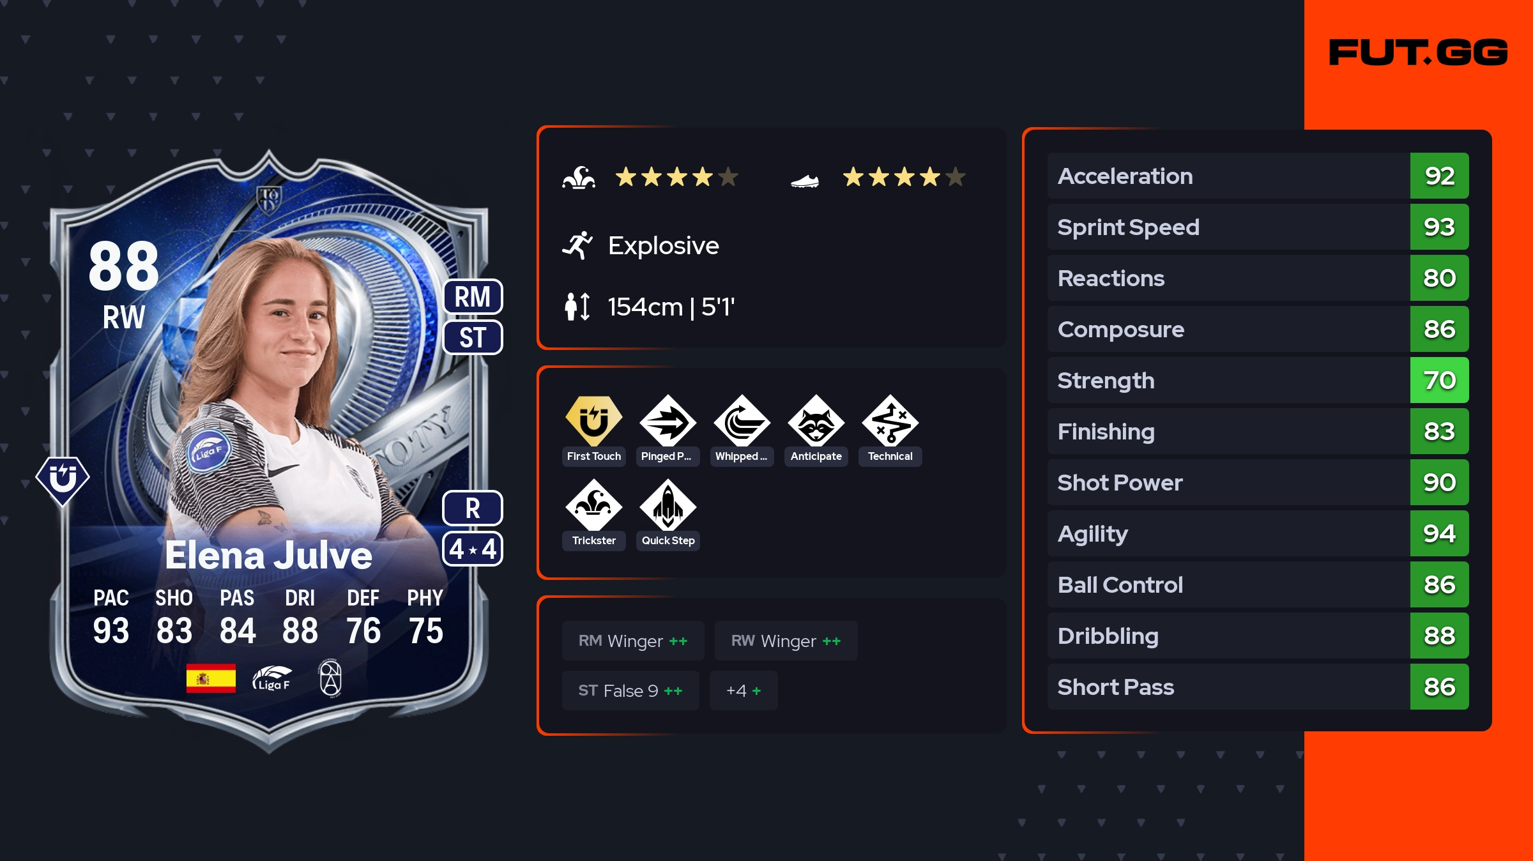Select the ST alternate position badge
1533x861 pixels.
tap(473, 337)
